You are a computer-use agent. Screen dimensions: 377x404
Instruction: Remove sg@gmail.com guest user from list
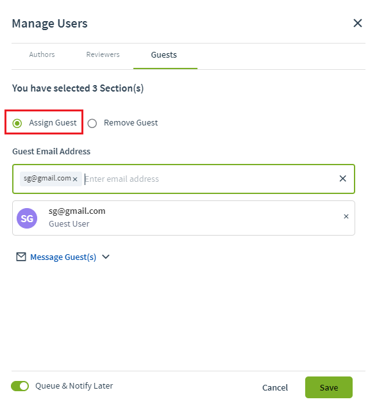(x=346, y=216)
